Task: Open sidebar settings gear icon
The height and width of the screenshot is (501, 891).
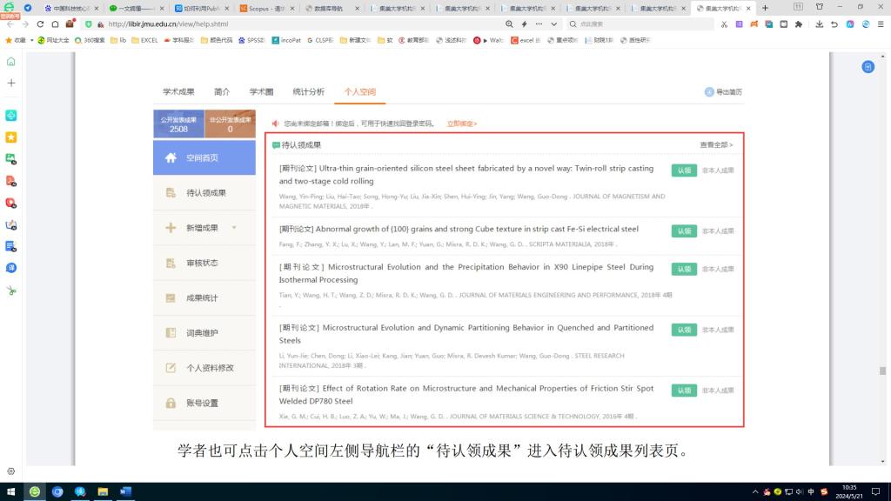Action: (x=10, y=471)
